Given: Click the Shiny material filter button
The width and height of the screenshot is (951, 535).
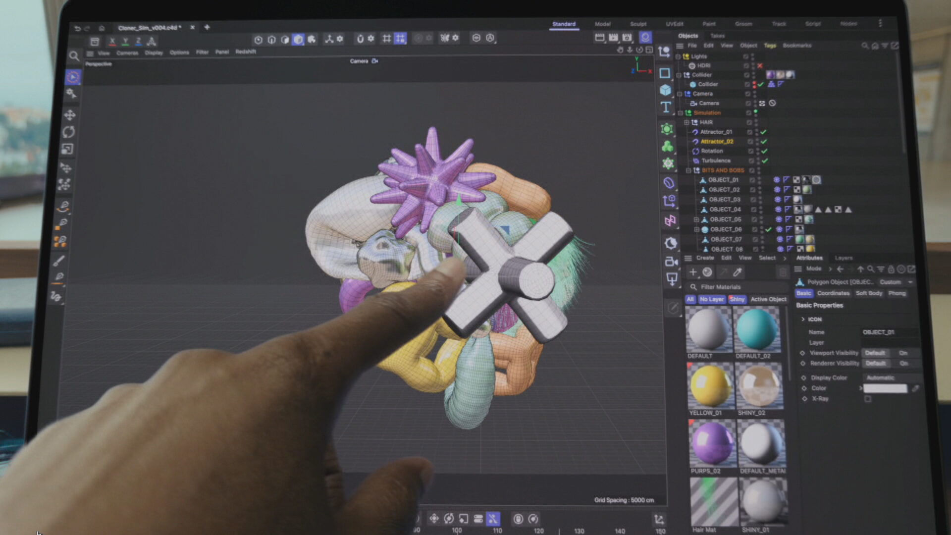Looking at the screenshot, I should click(x=737, y=299).
